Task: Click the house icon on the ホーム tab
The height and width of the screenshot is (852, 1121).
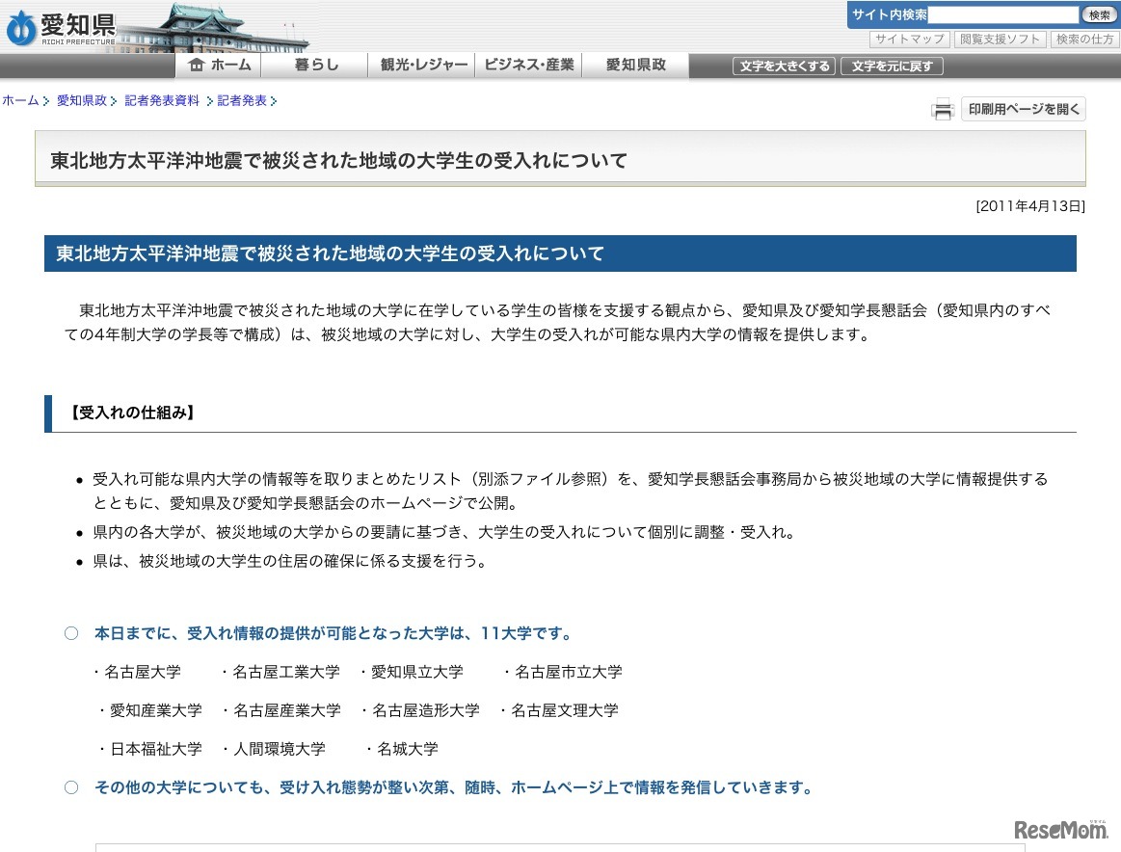Action: [x=201, y=65]
